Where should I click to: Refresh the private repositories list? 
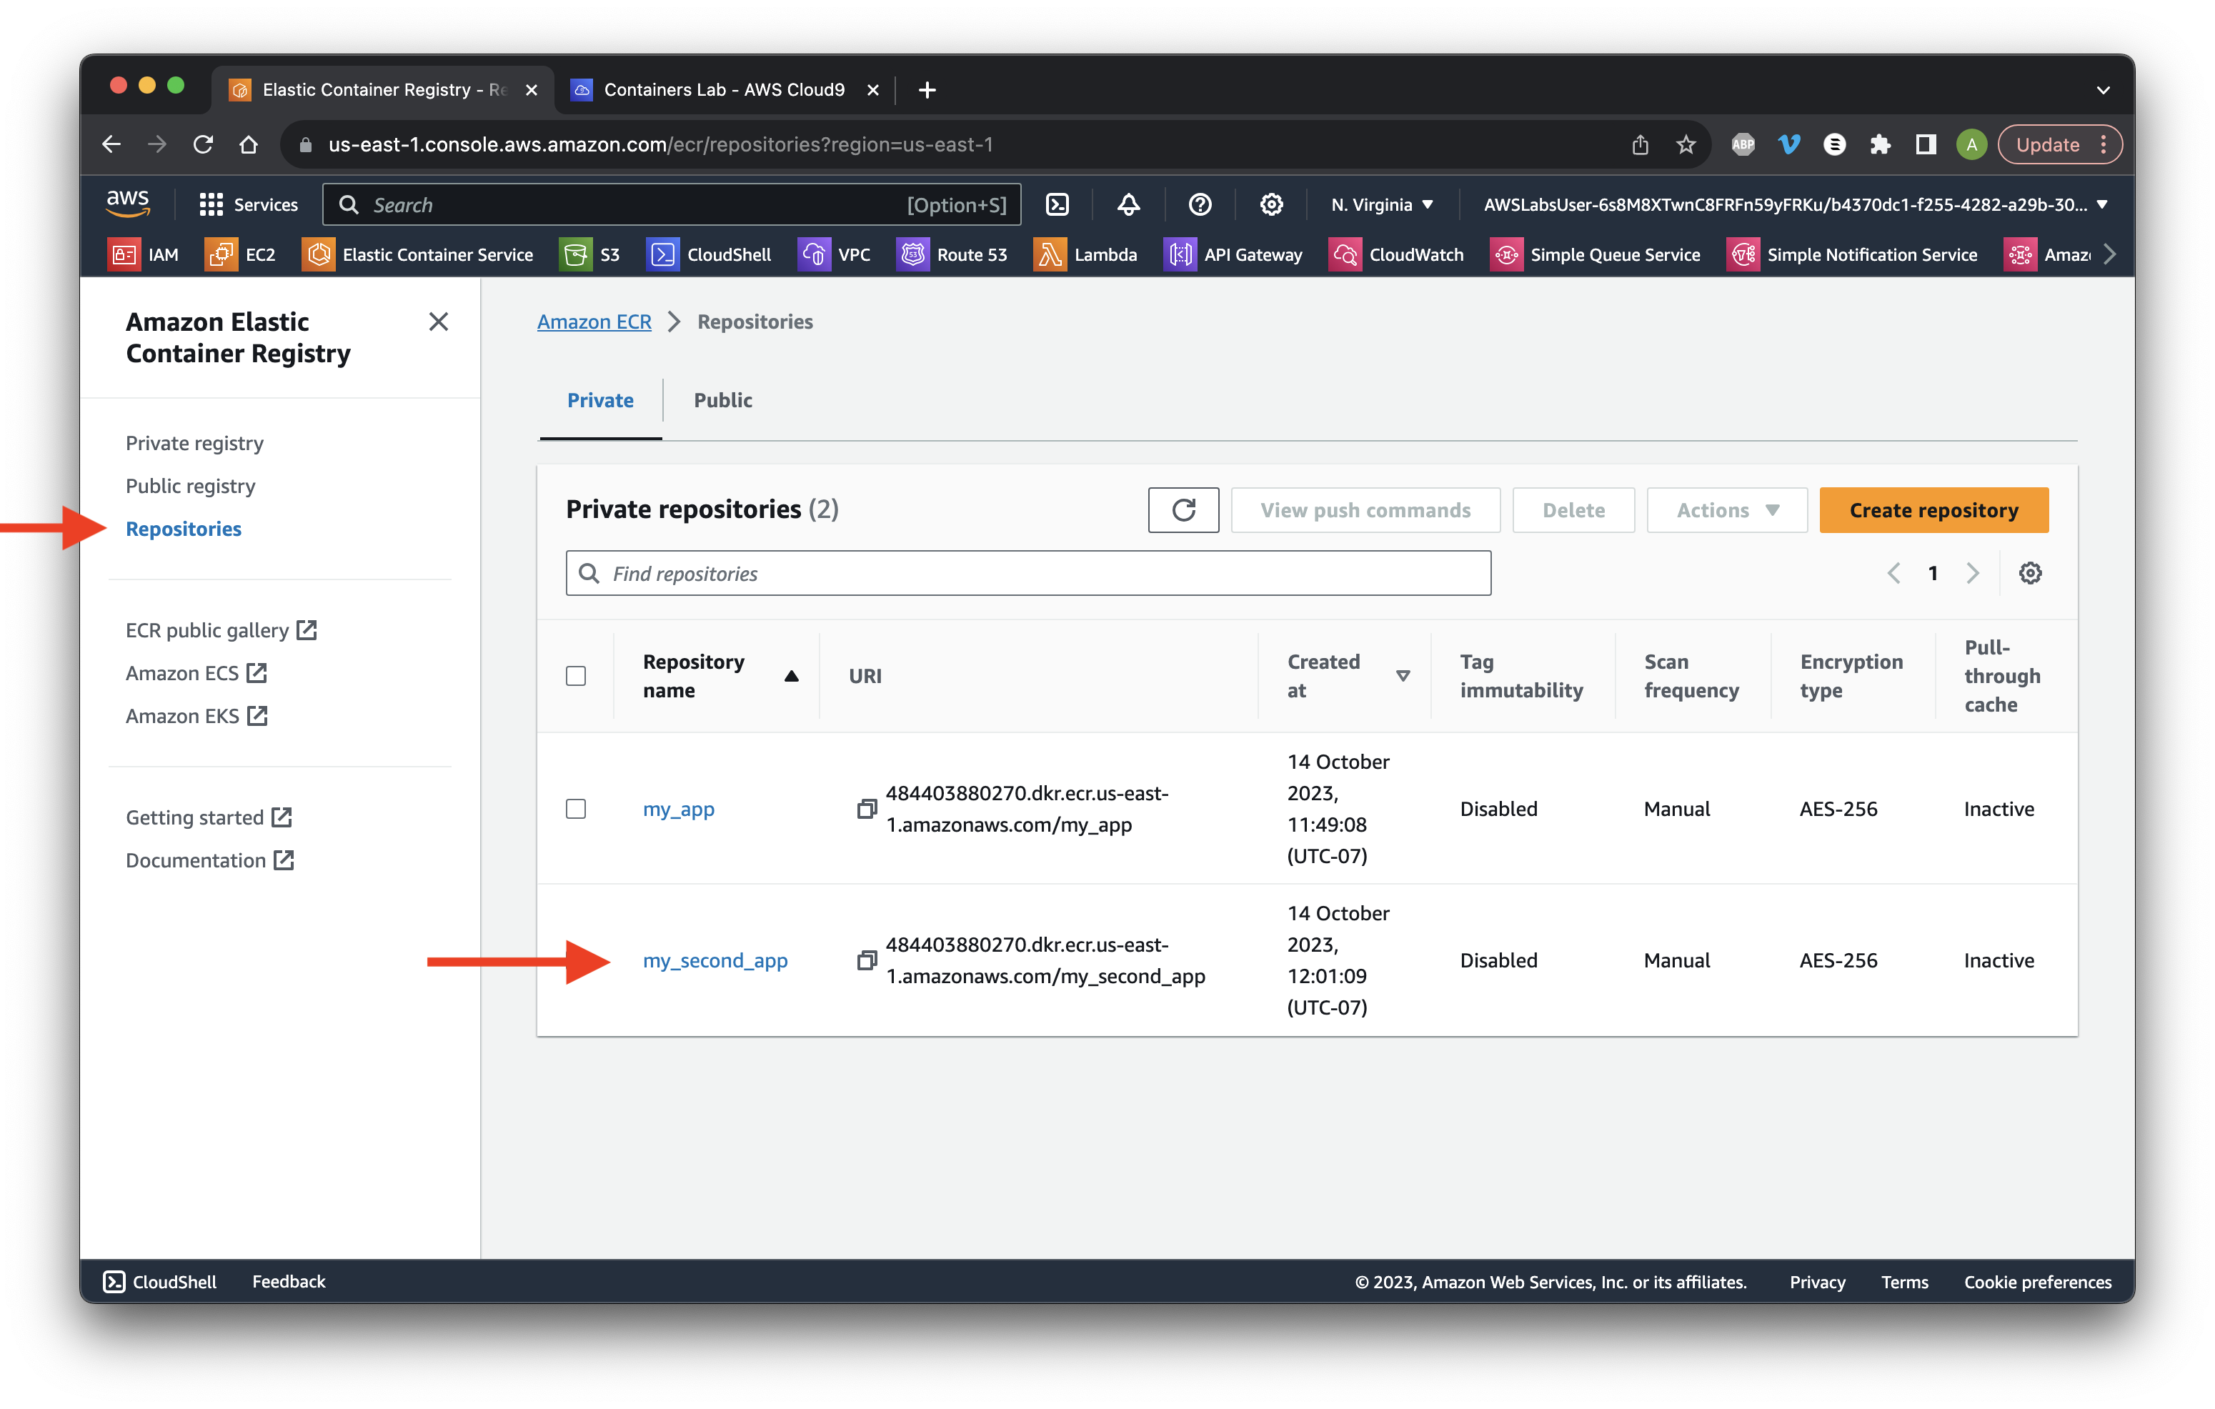point(1183,509)
